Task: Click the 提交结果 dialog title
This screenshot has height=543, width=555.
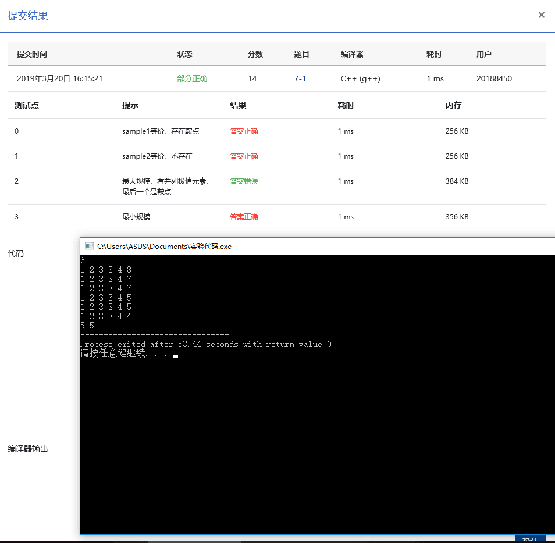Action: tap(27, 16)
